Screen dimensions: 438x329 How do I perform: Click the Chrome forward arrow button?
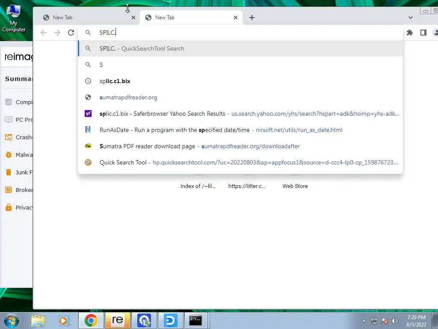[57, 33]
